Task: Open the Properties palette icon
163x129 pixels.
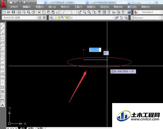Action: point(99,12)
